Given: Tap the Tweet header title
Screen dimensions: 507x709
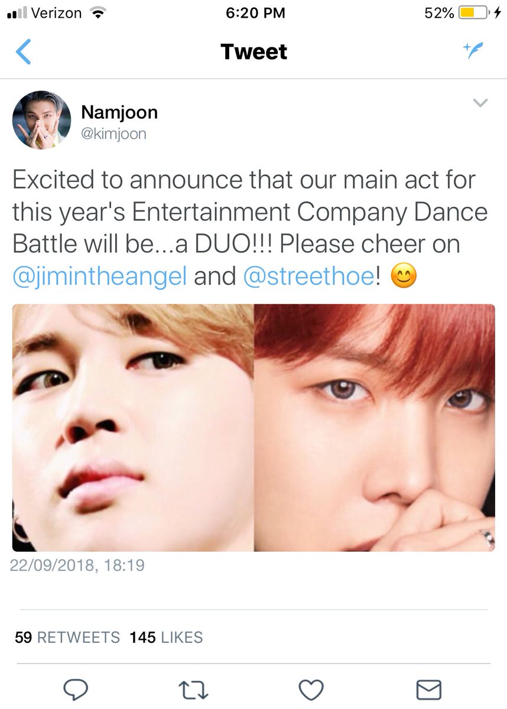Looking at the screenshot, I should coord(253,52).
